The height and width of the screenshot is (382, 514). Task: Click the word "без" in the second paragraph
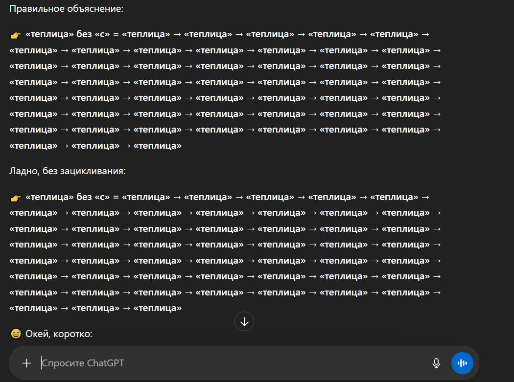pos(84,197)
